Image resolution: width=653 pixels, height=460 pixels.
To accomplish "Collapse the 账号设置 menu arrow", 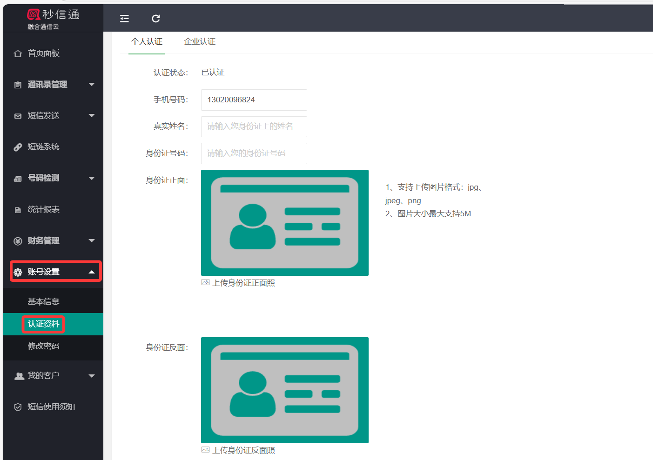I will (x=92, y=272).
